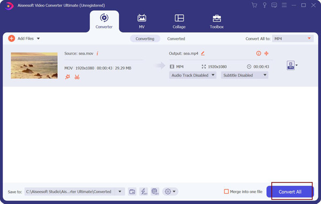Expand the Add Files dropdown arrow
The height and width of the screenshot is (204, 321).
coord(39,39)
